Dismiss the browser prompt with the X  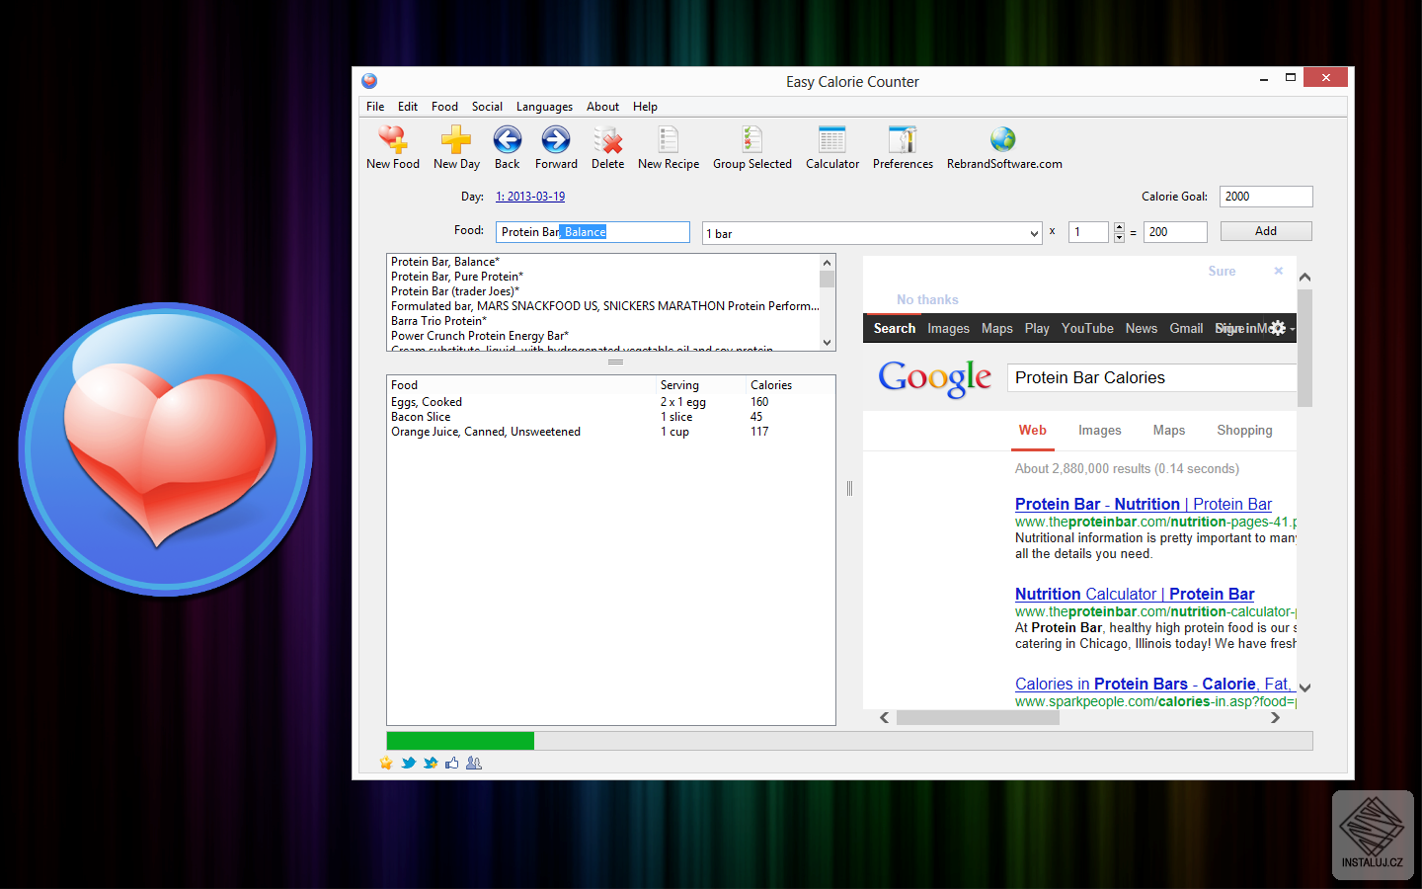point(1279,271)
